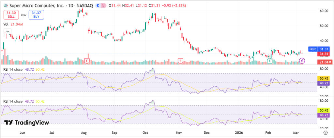Open chart settings hexagon gear icon

[x=325, y=133]
